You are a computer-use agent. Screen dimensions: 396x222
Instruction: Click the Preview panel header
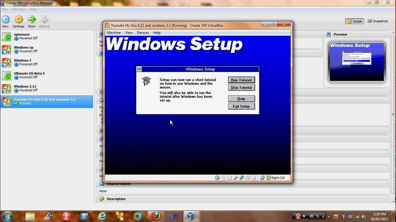[340, 34]
